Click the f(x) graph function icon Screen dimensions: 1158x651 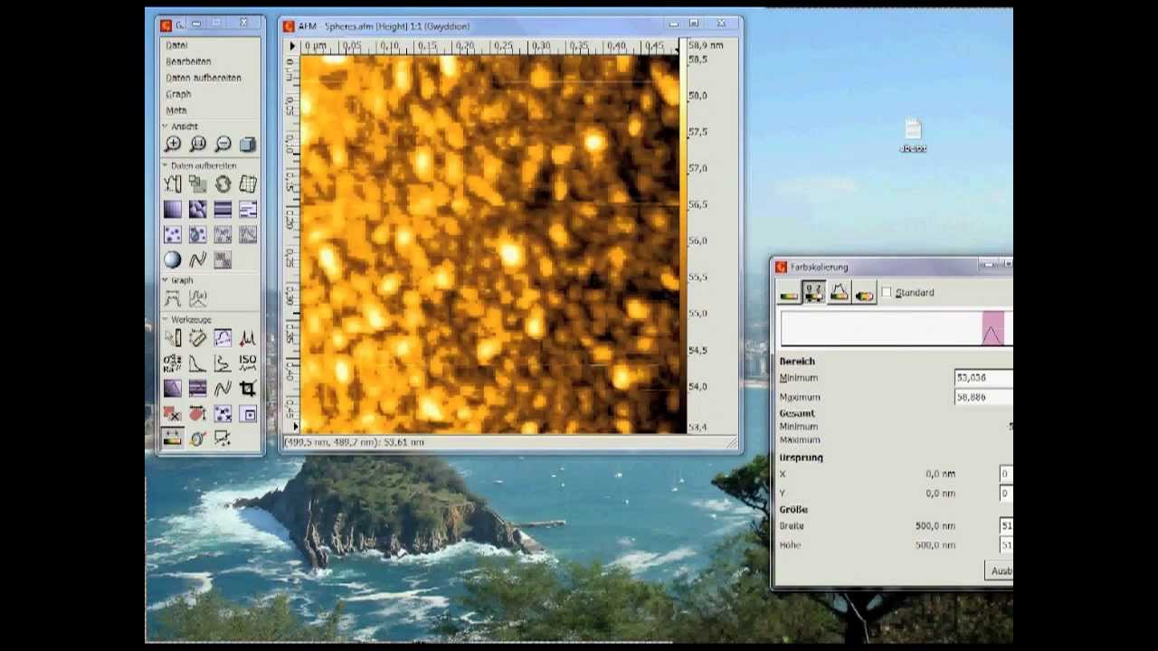(x=197, y=298)
